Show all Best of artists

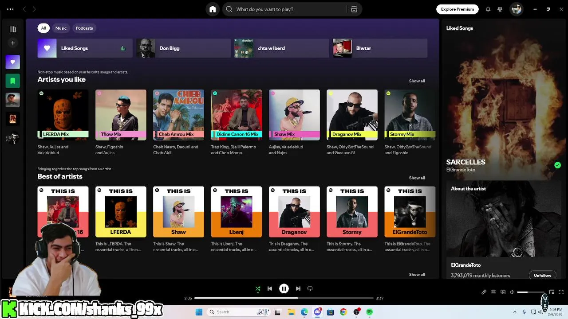417,178
